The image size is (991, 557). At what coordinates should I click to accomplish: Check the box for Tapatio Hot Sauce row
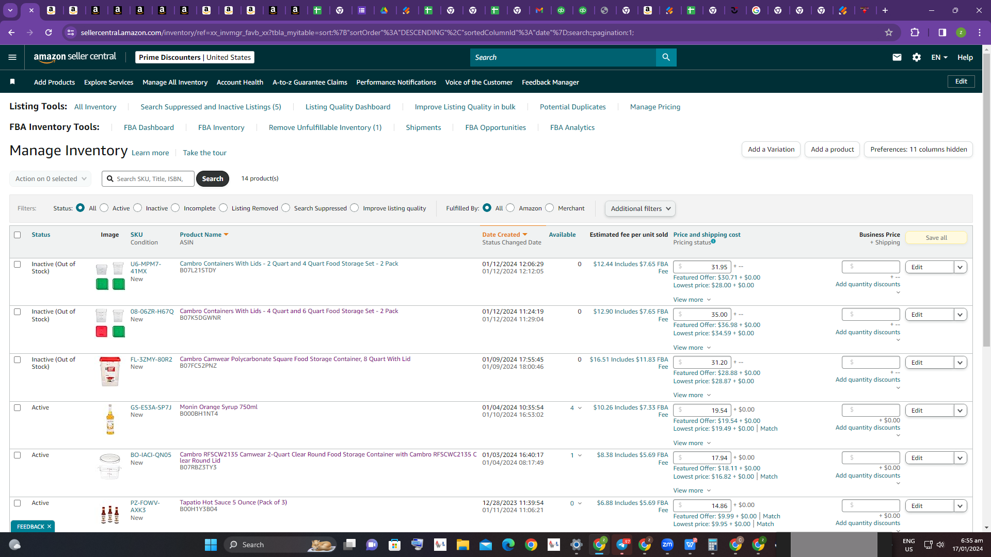(x=18, y=503)
